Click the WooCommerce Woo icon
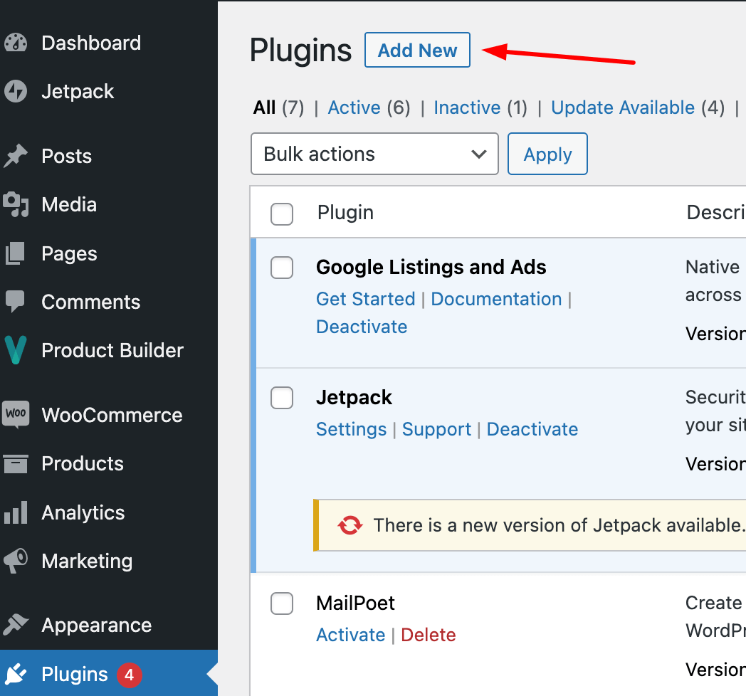746x696 pixels. [16, 414]
